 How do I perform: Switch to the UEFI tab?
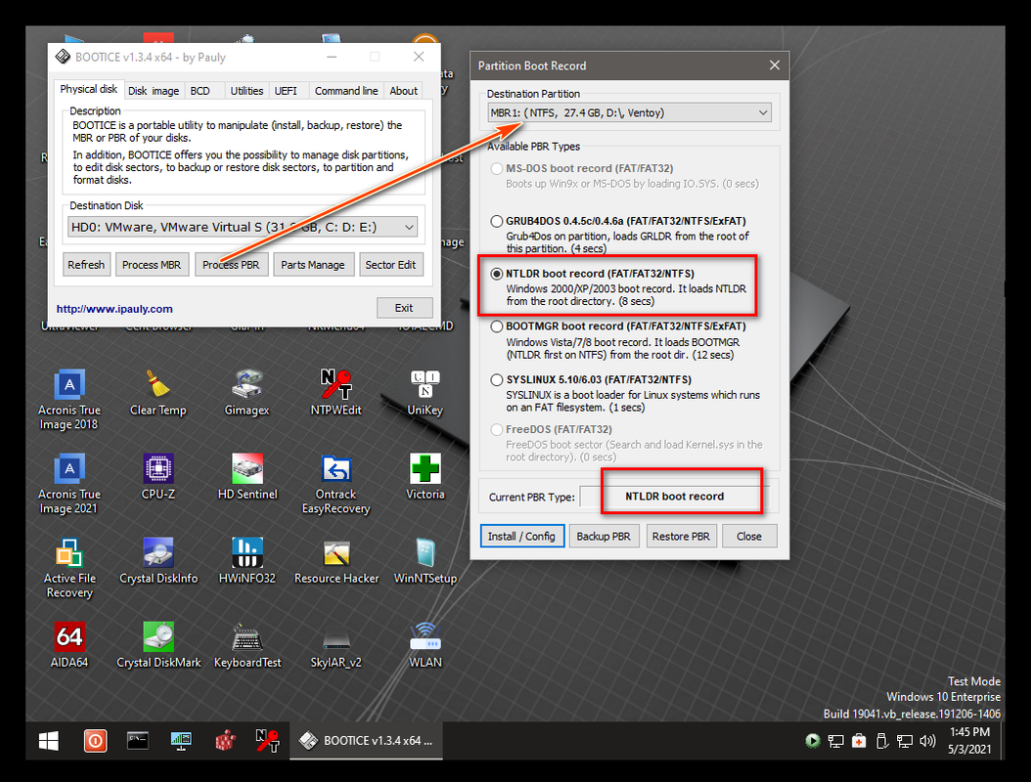[286, 91]
